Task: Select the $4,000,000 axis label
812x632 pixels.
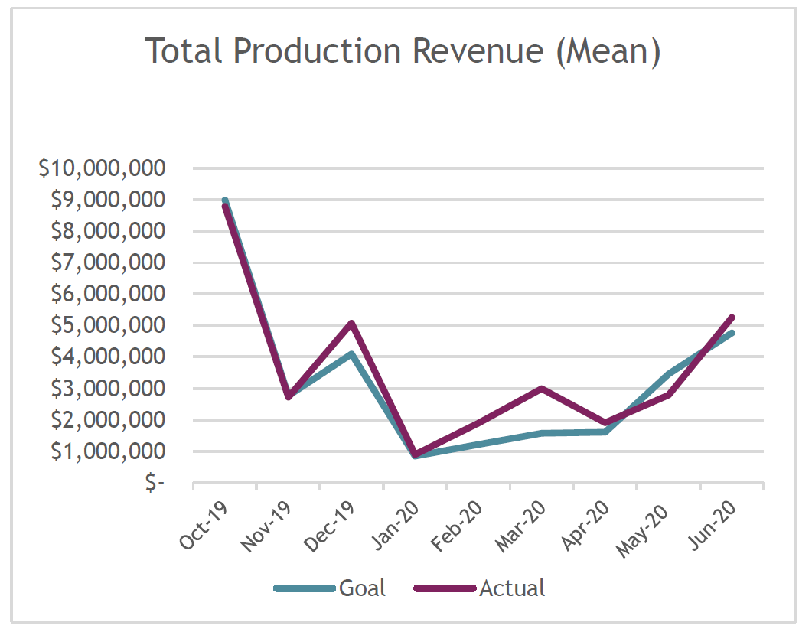Action: [x=108, y=357]
